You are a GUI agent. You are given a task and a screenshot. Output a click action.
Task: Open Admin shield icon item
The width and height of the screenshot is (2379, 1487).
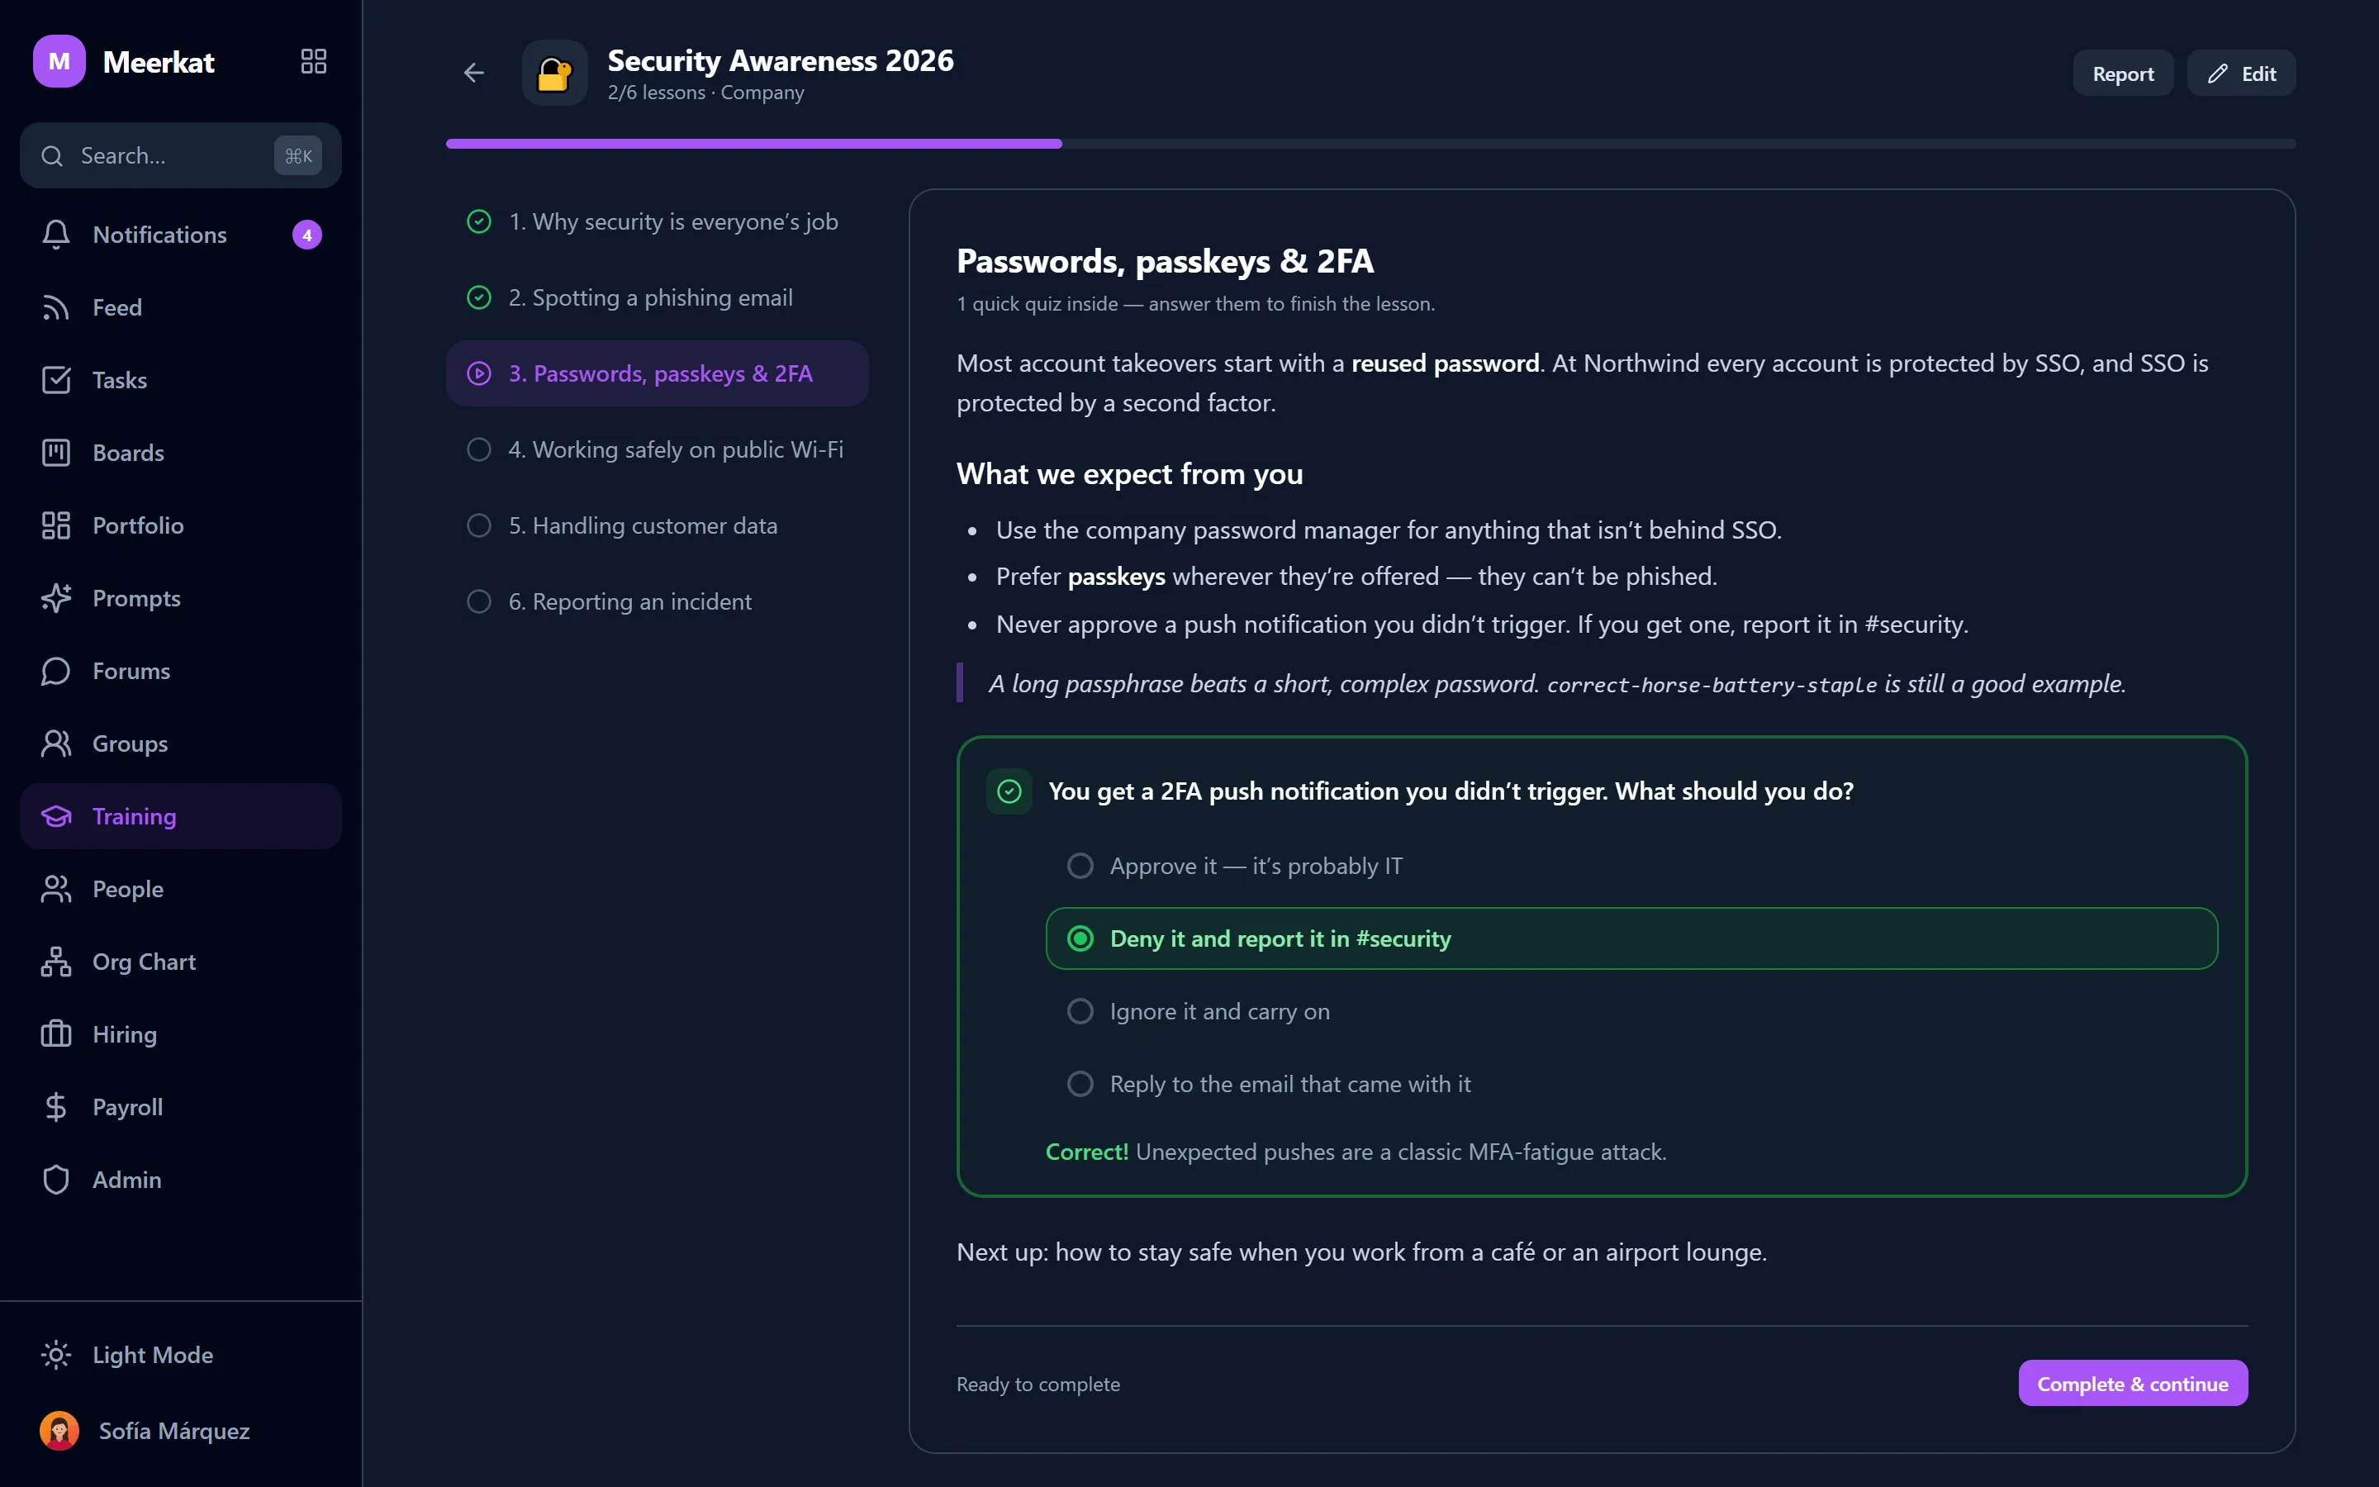pyautogui.click(x=181, y=1179)
